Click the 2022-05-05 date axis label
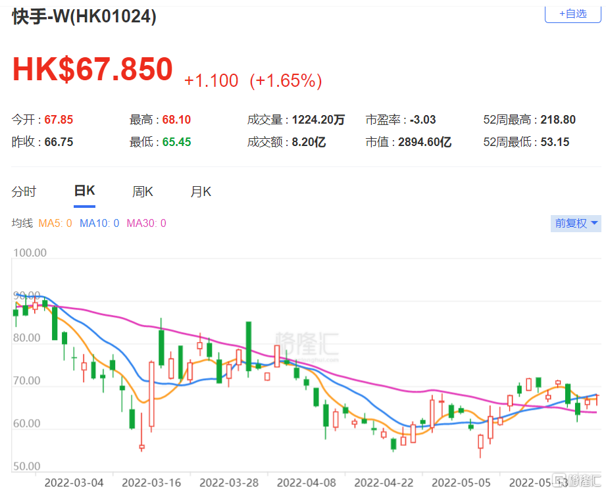Screen dimensions: 606x492 [461, 483]
